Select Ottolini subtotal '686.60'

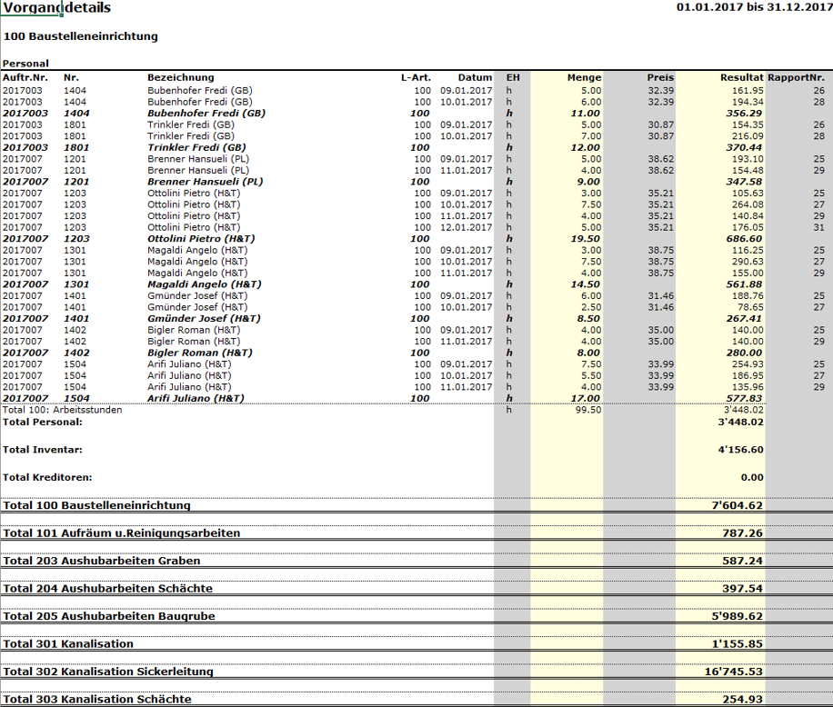744,239
